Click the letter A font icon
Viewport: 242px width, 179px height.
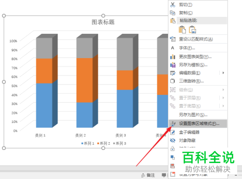tap(173, 48)
